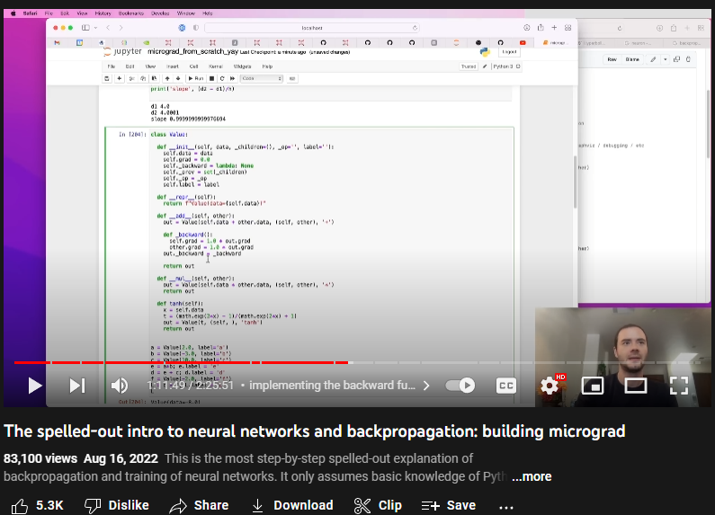Like the video with thumbs up

point(38,505)
